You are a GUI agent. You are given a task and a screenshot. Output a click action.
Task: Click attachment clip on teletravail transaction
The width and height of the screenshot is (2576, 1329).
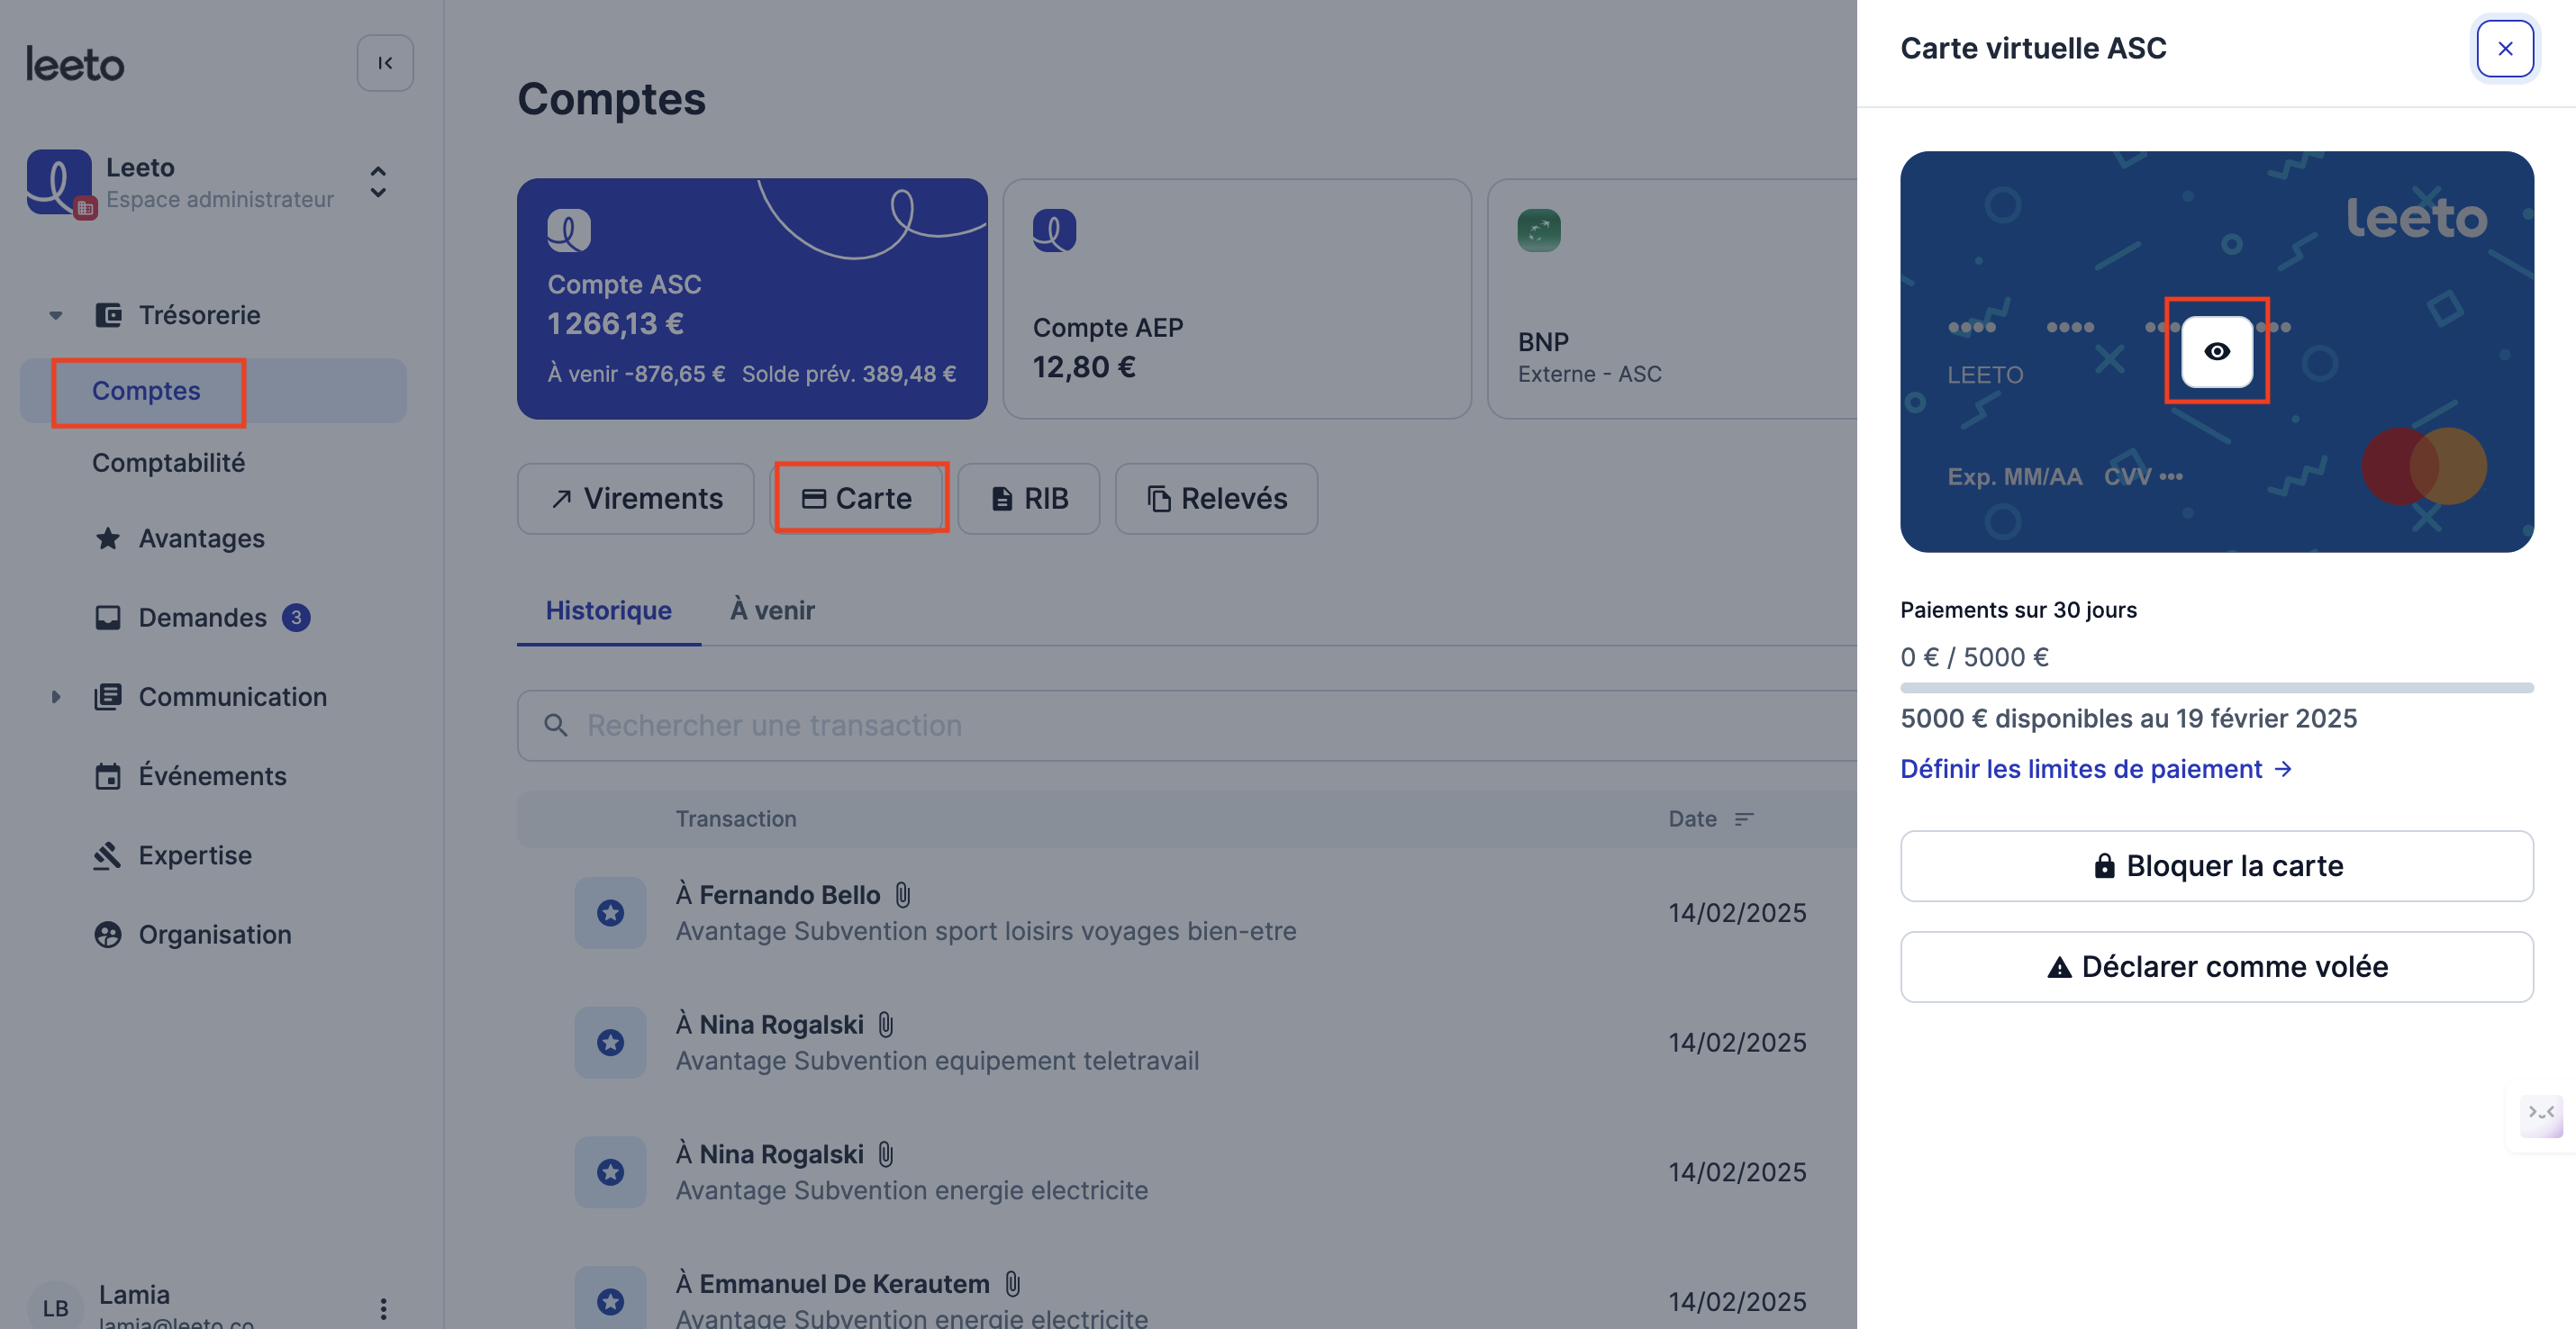click(x=886, y=1025)
